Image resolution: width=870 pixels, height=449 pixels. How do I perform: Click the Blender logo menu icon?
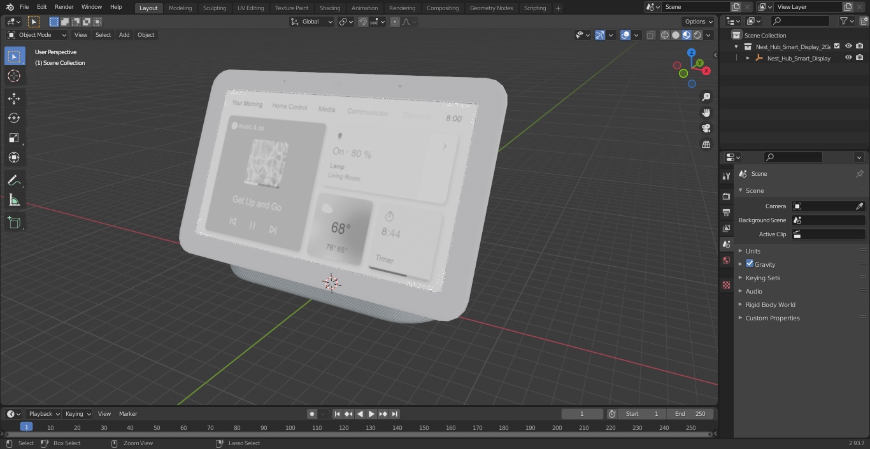pyautogui.click(x=9, y=7)
